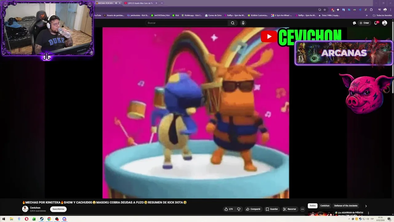Image resolution: width=394 pixels, height=222 pixels.
Task: Click the YouTube search magnifier button
Action: click(x=233, y=23)
